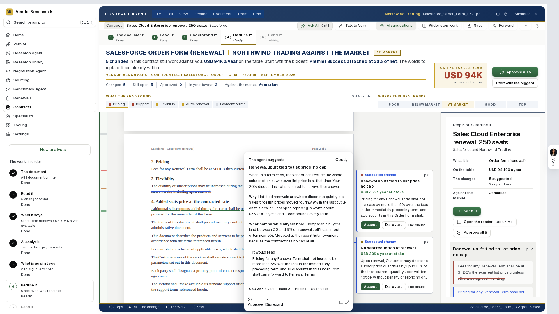The image size is (559, 314).
Task: Open the Renewals sidebar section
Action: 49,98
